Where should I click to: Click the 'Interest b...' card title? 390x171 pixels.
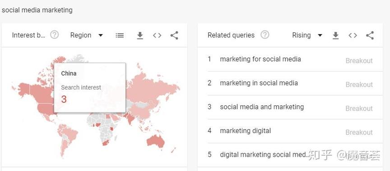click(x=29, y=35)
